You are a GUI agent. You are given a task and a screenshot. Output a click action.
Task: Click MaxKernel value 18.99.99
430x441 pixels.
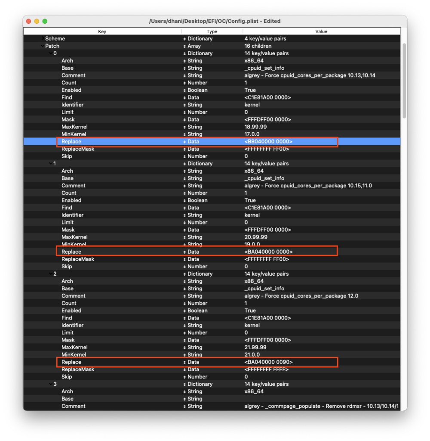(255, 127)
